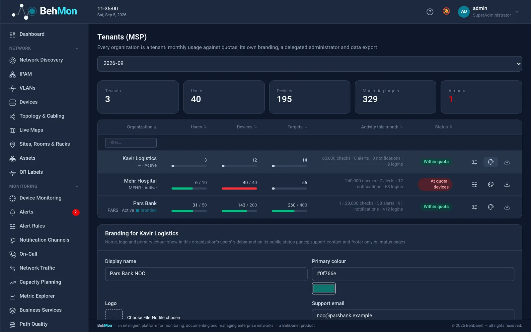The height and width of the screenshot is (332, 531).
Task: Click the 'branded' label under Pars Bank
Action: click(x=148, y=210)
